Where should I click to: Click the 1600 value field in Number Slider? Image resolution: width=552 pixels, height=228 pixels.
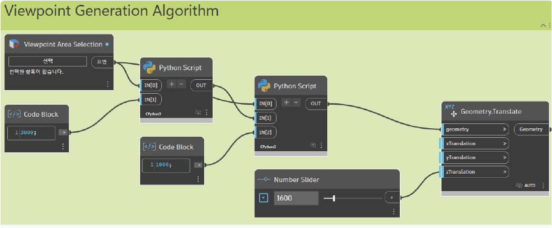coord(297,198)
